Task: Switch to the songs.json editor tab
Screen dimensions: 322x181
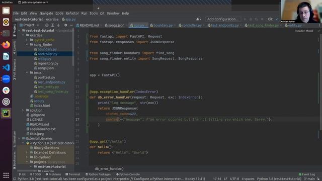Action: (114, 25)
